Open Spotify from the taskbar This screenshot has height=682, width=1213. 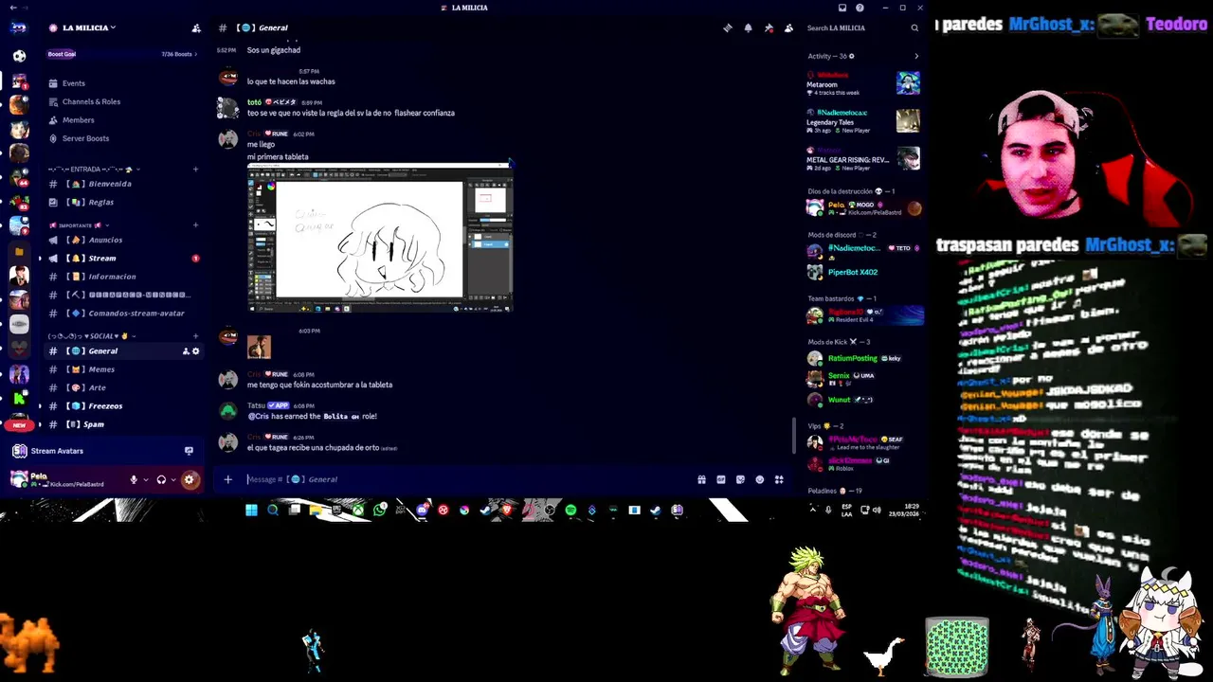coord(570,511)
